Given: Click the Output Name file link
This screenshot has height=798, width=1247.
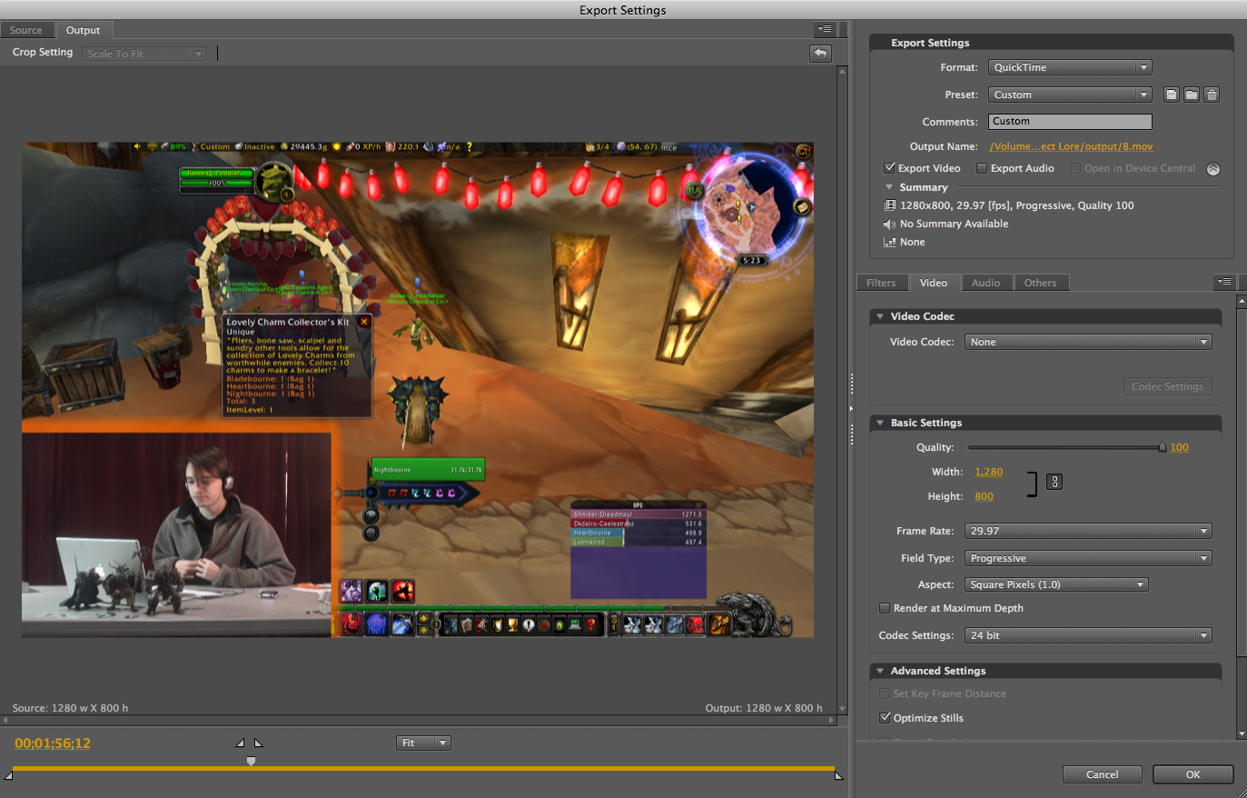Looking at the screenshot, I should (1071, 146).
